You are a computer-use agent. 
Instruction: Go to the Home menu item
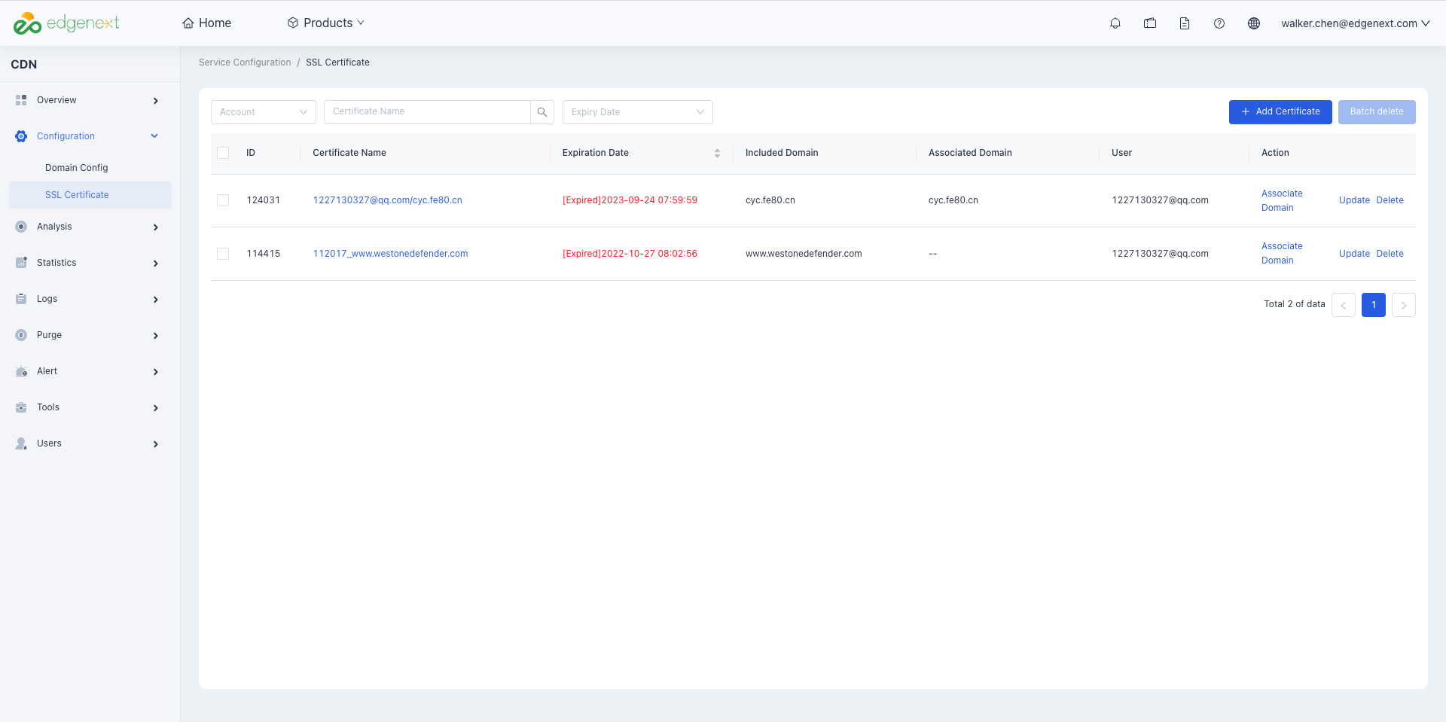(207, 23)
